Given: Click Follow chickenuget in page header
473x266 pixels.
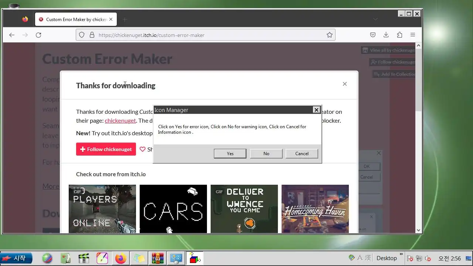Looking at the screenshot, I should 392,62.
